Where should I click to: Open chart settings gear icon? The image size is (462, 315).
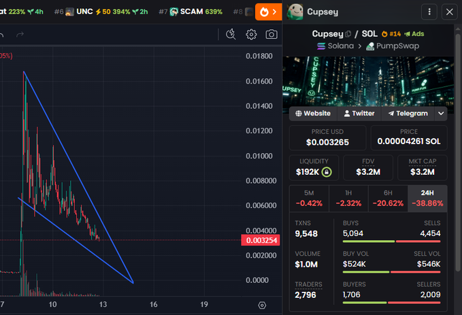tap(251, 35)
